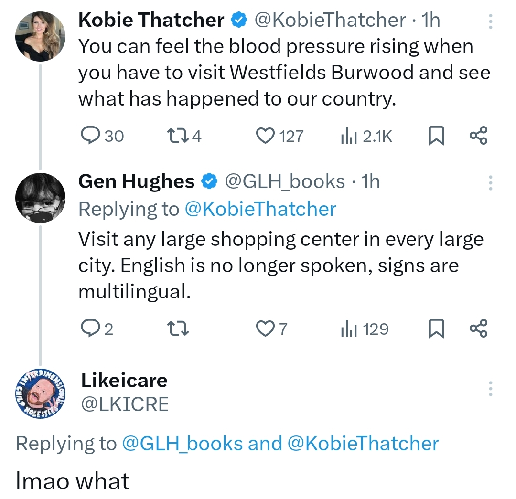Viewport: 516px width, 499px height.
Task: View analytics for Gen Hughes's reply
Action: pyautogui.click(x=347, y=329)
